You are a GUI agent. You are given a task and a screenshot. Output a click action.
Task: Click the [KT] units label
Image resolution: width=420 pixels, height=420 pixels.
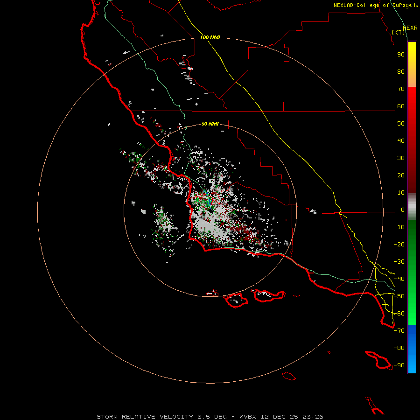[x=399, y=32]
